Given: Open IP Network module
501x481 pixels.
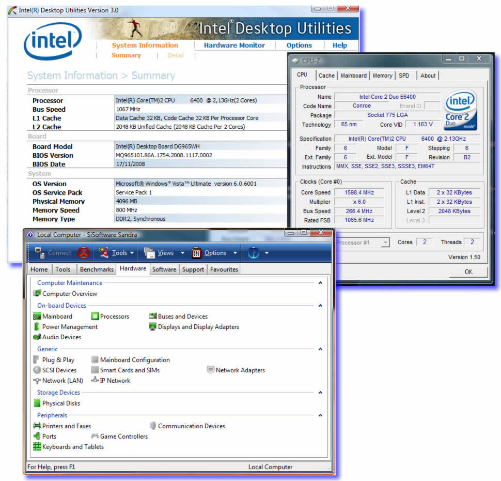Looking at the screenshot, I should [111, 381].
